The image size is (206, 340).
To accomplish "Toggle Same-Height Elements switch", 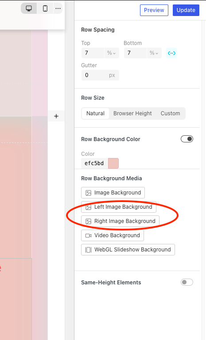I will 187,282.
